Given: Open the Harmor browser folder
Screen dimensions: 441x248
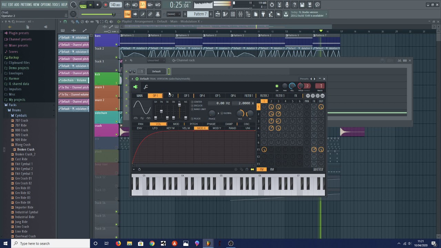Looking at the screenshot, I should [14, 79].
